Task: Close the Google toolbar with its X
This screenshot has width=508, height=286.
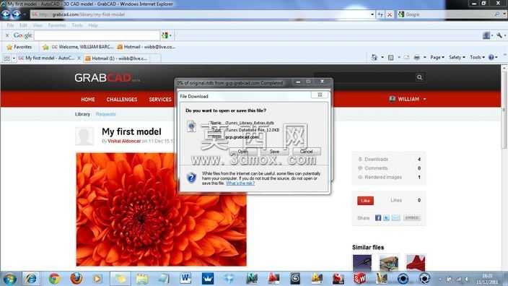Action: pyautogui.click(x=7, y=35)
